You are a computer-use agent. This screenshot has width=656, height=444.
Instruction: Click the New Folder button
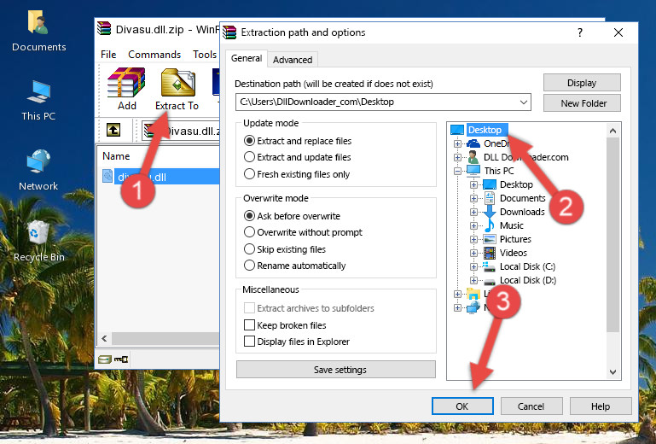click(x=582, y=103)
